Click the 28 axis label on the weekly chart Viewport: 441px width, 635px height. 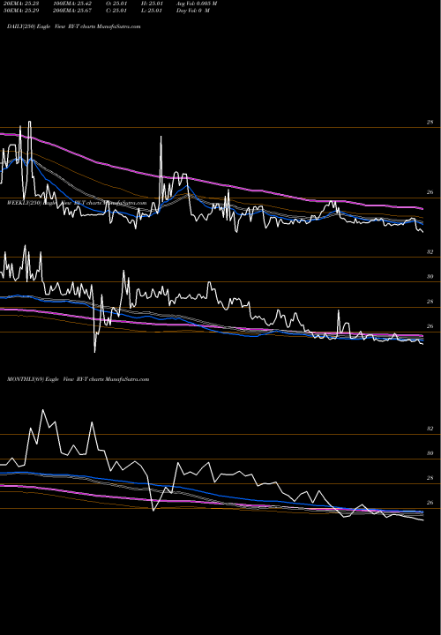tap(430, 302)
